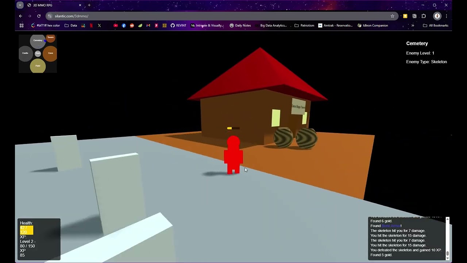Open the #bf71ff hex color bookmark
467x263 pixels.
tap(46, 26)
